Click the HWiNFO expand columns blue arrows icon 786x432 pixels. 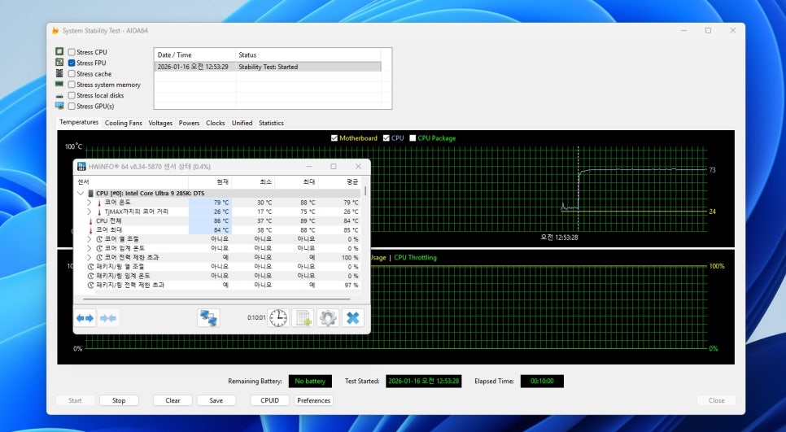pos(85,318)
